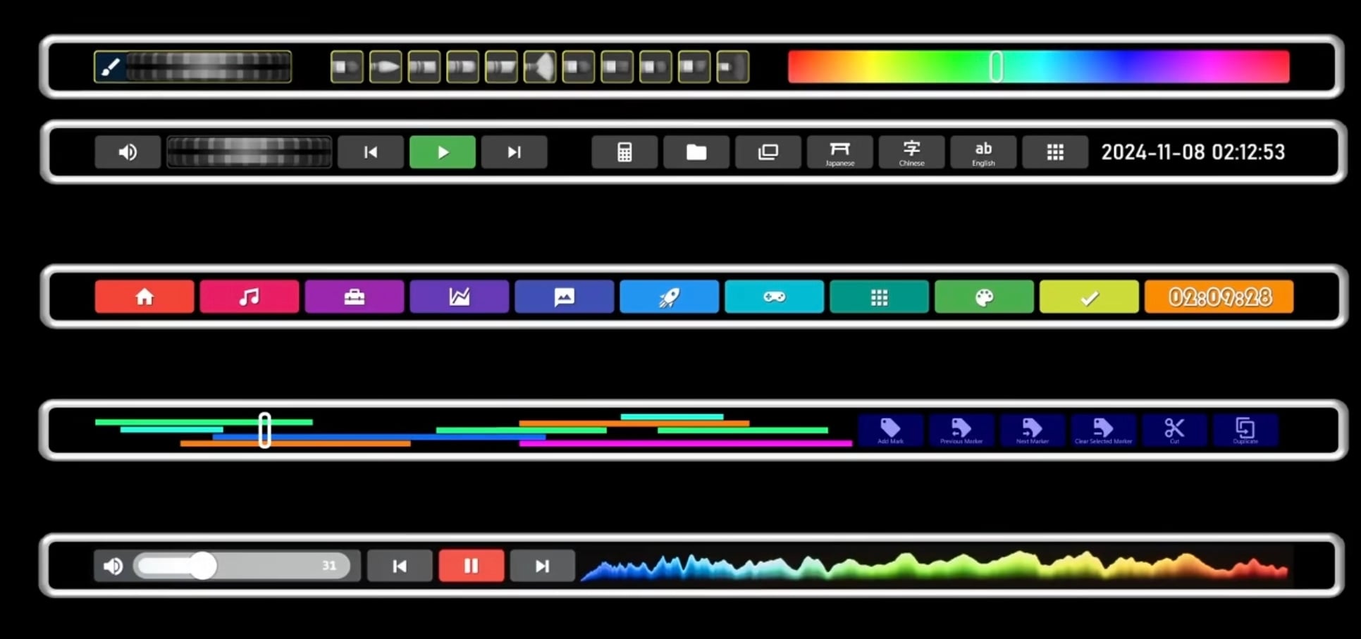Click the date and time 2024-11-08 02:12:53
Viewport: 1361px width, 639px height.
pyautogui.click(x=1193, y=152)
